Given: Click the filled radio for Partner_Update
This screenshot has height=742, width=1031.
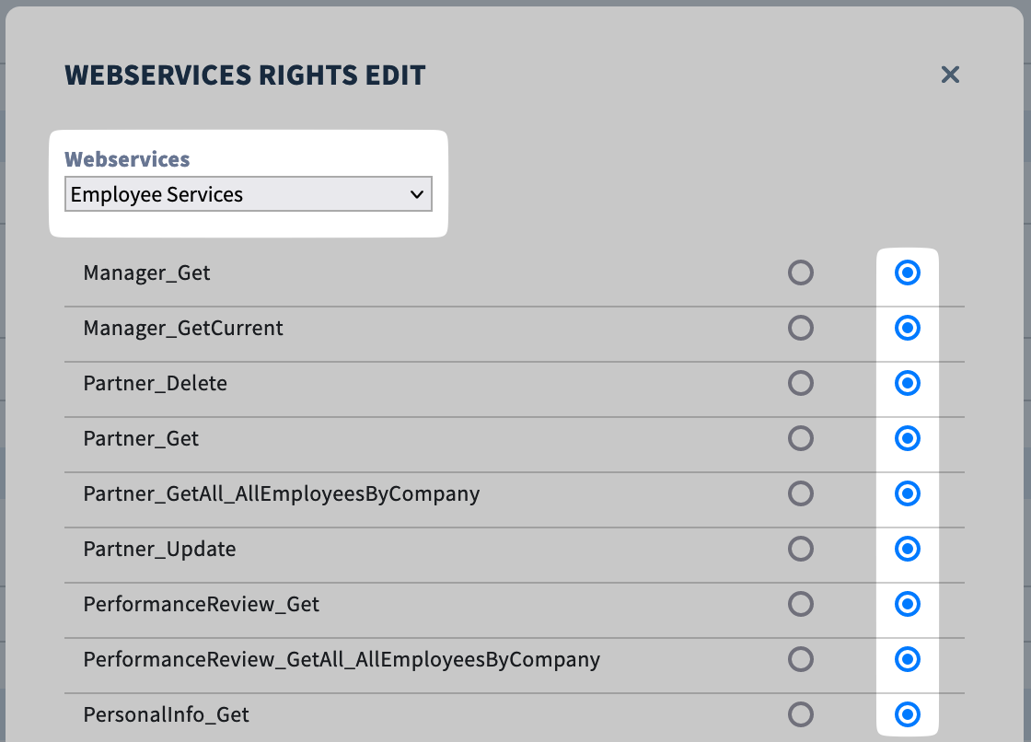Looking at the screenshot, I should [908, 549].
